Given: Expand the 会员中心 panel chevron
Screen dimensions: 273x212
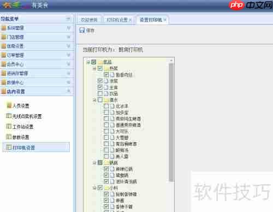Looking at the screenshot, I should [68, 64].
